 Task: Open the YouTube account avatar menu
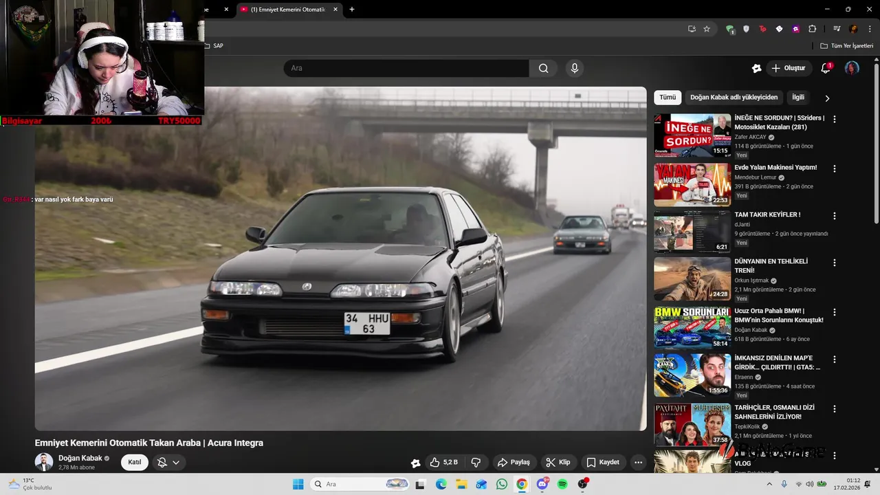[x=852, y=68]
